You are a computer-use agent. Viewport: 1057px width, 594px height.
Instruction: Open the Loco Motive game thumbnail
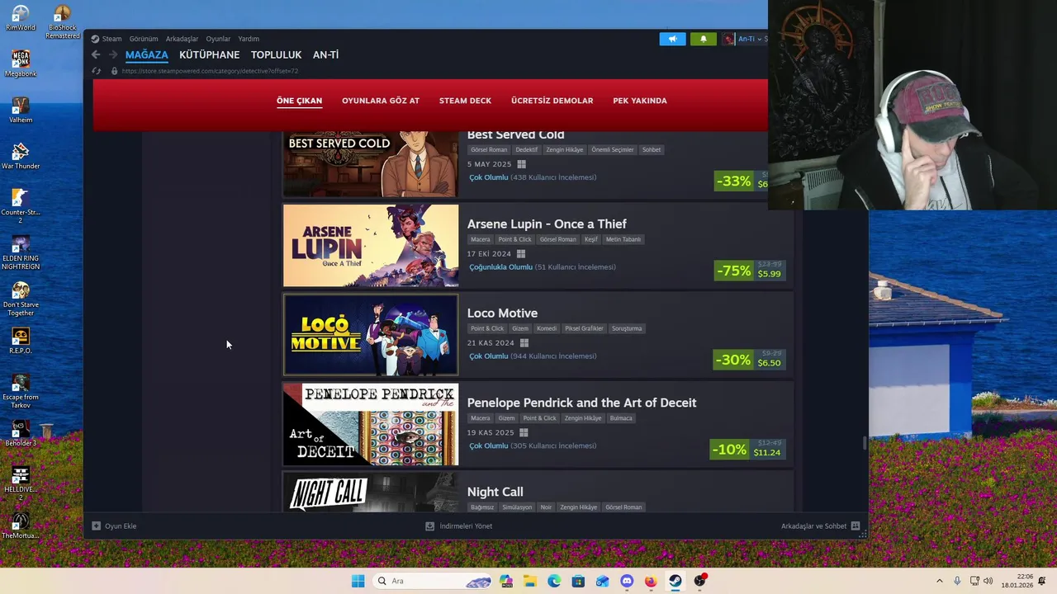[x=371, y=335]
